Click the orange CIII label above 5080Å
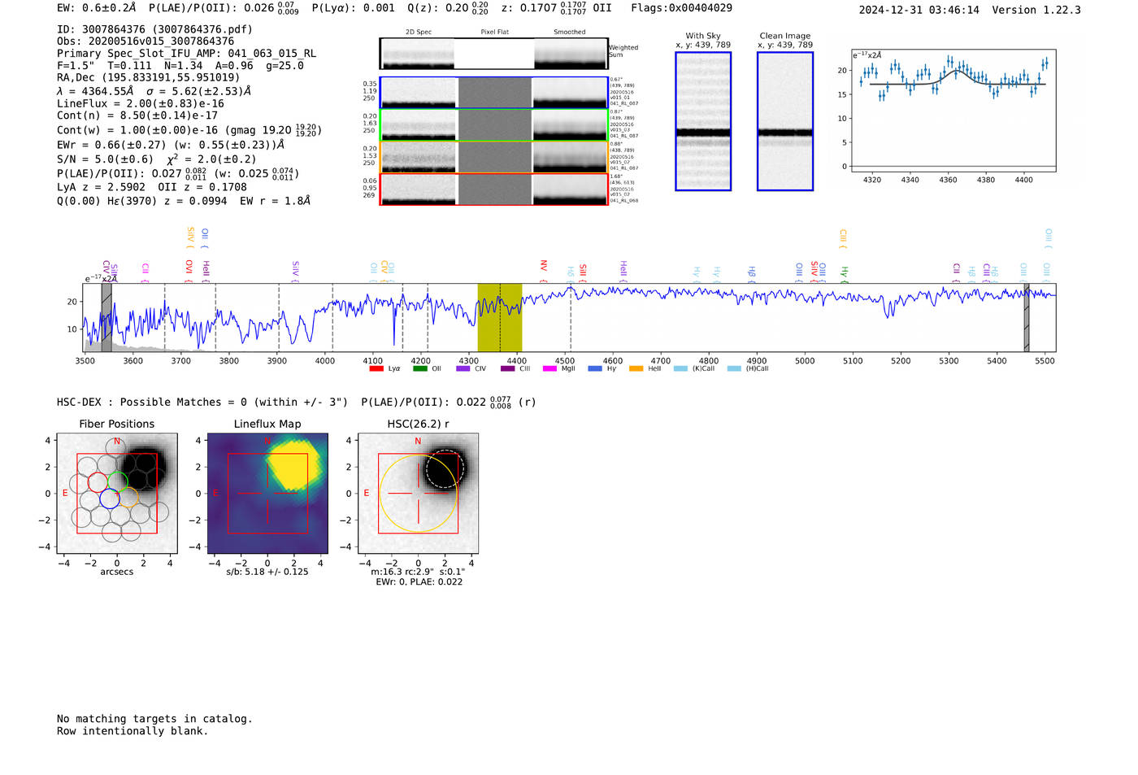Screen dimensions: 1138x775 click(x=843, y=237)
